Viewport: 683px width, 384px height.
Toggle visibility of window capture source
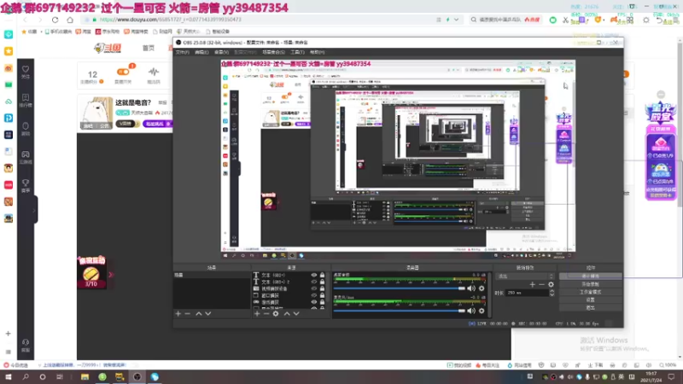coord(314,295)
